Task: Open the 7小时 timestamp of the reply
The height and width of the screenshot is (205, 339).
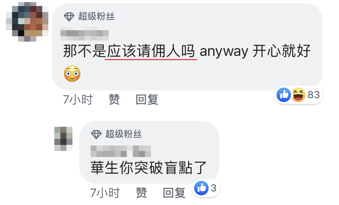Action: [105, 193]
